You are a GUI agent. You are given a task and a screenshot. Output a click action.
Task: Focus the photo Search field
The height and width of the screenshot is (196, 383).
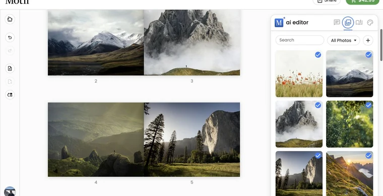(300, 40)
